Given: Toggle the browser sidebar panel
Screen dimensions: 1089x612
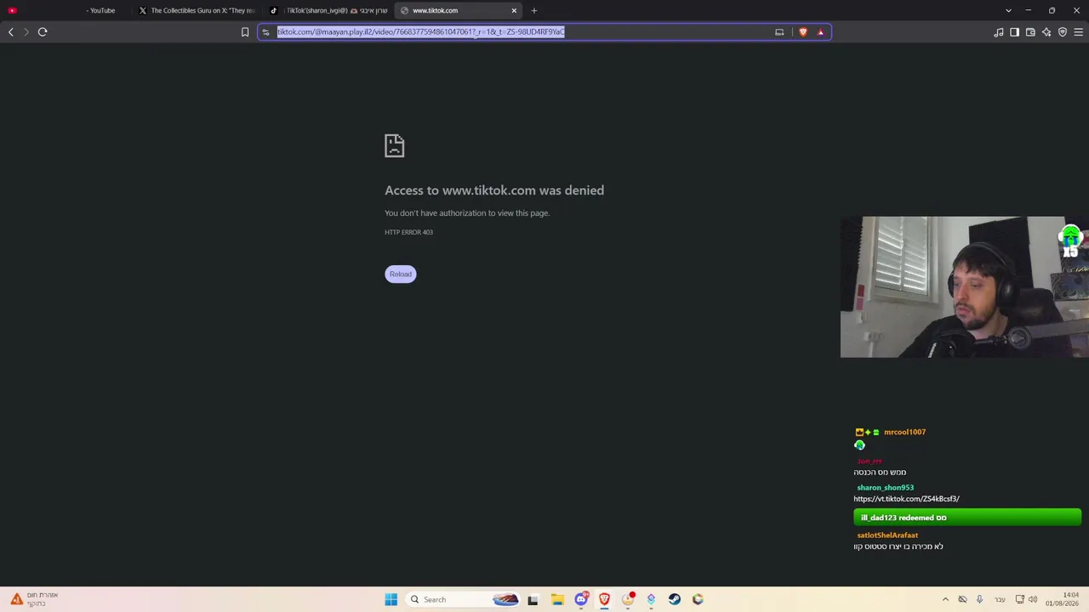Looking at the screenshot, I should coord(1014,32).
